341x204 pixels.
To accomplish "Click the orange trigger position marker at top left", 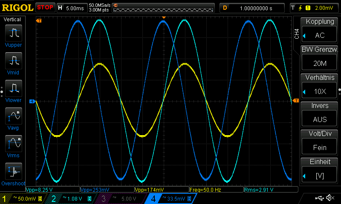I will click(39, 20).
